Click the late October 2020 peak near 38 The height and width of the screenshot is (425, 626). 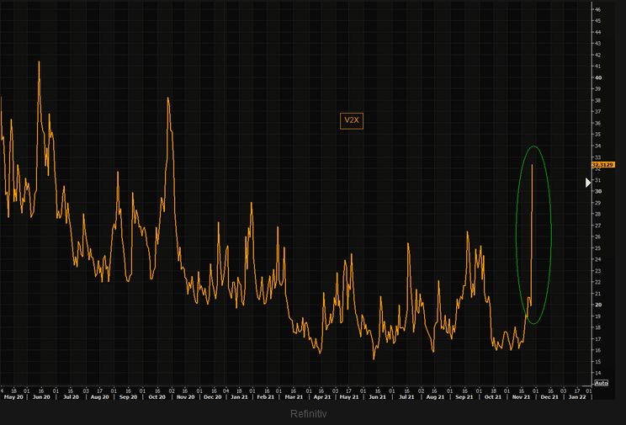coord(168,98)
